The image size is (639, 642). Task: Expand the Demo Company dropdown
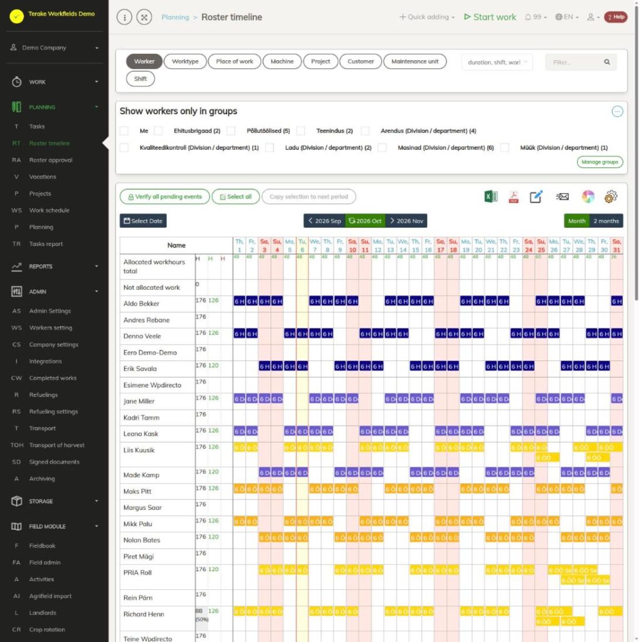click(x=55, y=48)
